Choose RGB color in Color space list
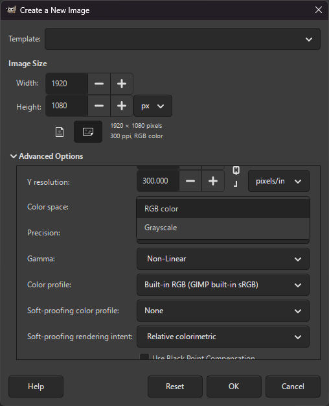 pos(223,209)
